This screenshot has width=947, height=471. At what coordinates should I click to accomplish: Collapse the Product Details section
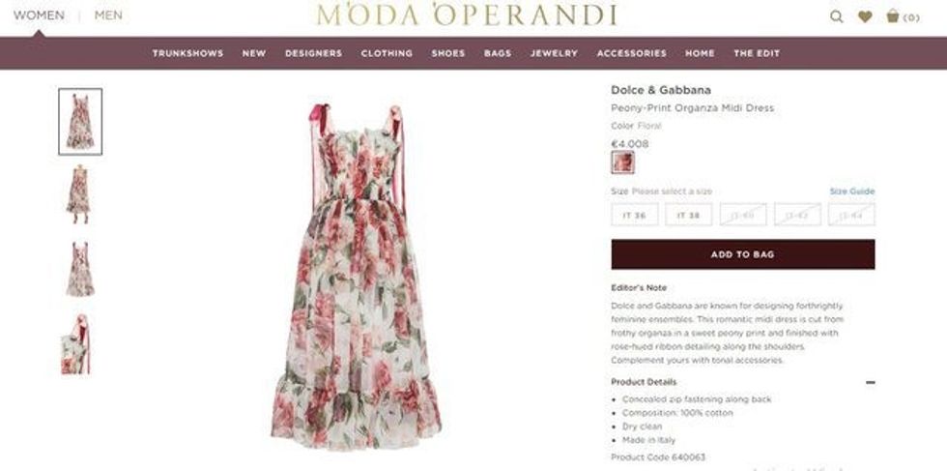[871, 382]
